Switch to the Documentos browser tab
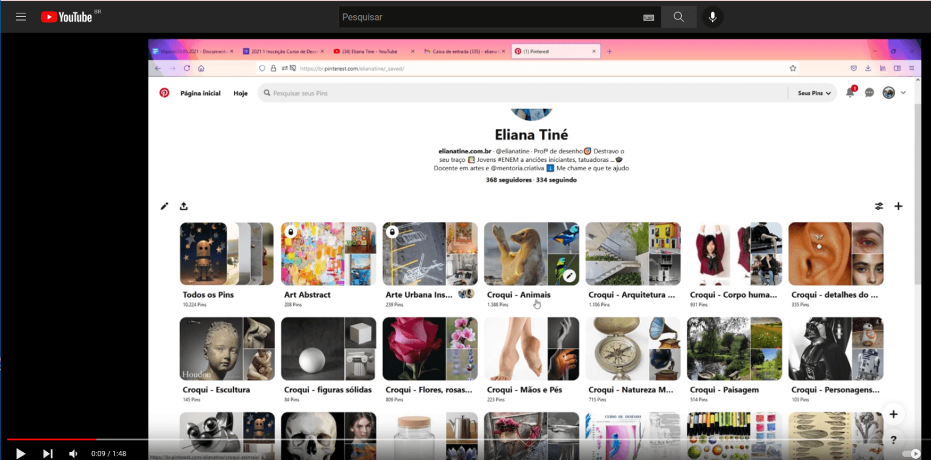The image size is (931, 460). point(193,52)
